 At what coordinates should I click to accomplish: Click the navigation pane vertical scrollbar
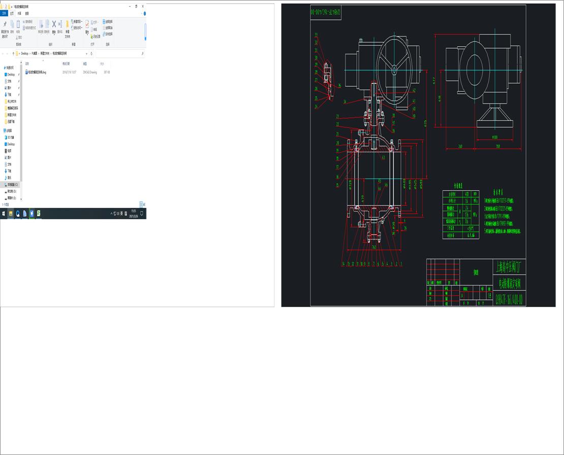[x=21, y=122]
